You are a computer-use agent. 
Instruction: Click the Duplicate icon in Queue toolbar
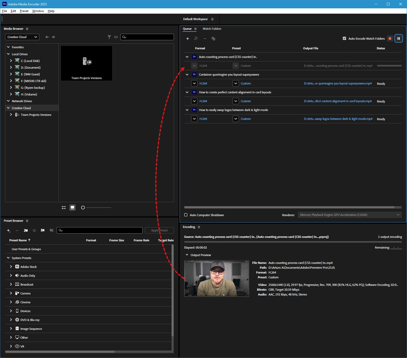pos(213,39)
